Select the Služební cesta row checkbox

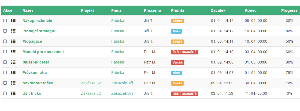click(5, 62)
